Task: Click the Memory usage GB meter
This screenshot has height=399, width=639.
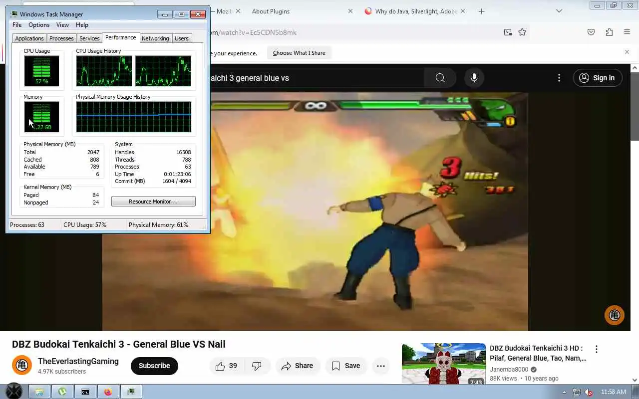Action: [x=41, y=117]
